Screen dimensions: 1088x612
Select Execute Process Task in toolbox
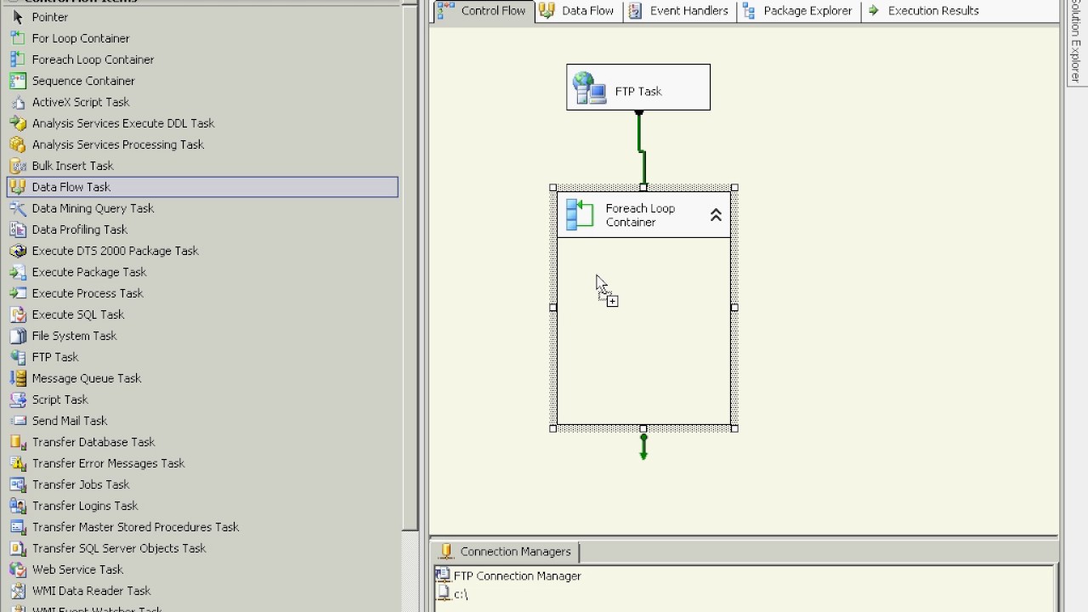pos(88,293)
